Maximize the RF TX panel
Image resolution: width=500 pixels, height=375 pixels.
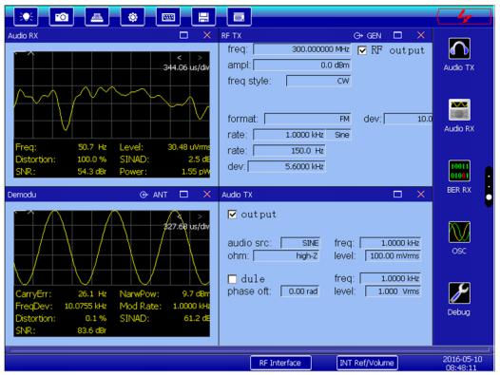(397, 35)
